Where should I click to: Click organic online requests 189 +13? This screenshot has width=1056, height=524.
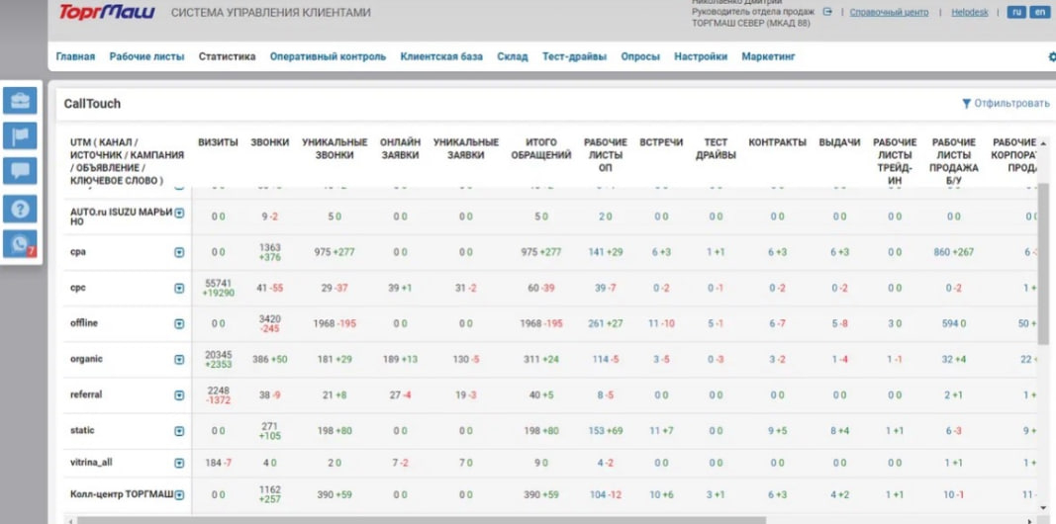(x=400, y=360)
